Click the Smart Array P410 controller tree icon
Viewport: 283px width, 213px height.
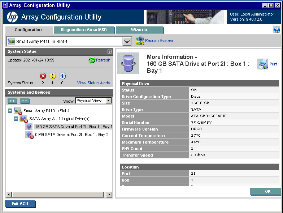pos(18,111)
